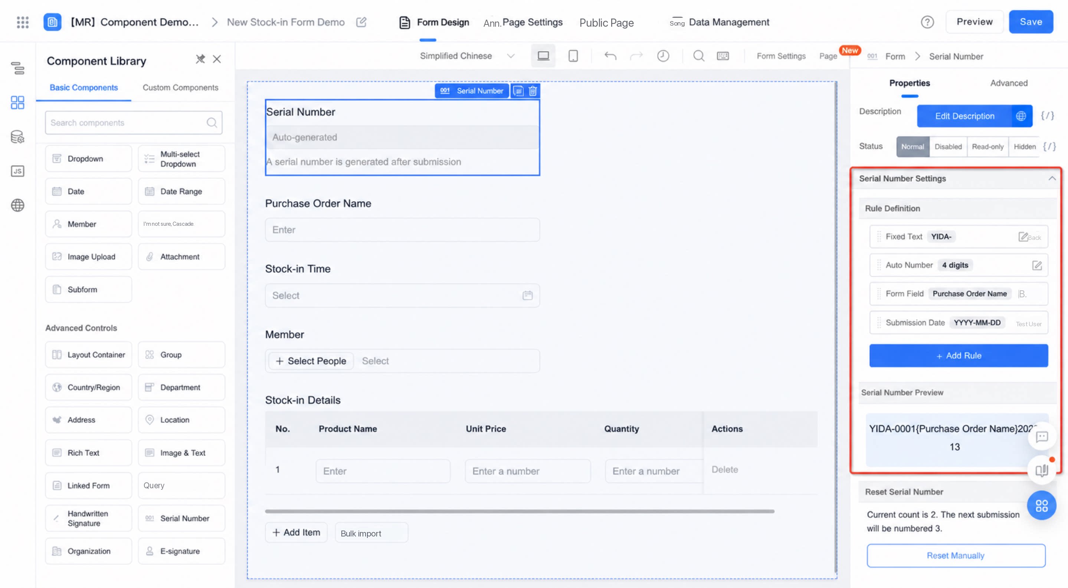Switch to the Custom Components tab
1068x588 pixels.
(x=180, y=87)
